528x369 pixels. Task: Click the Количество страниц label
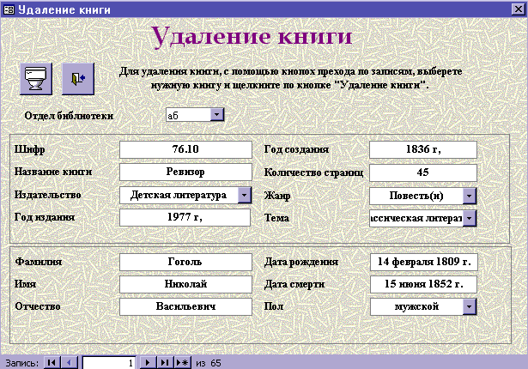coord(314,172)
